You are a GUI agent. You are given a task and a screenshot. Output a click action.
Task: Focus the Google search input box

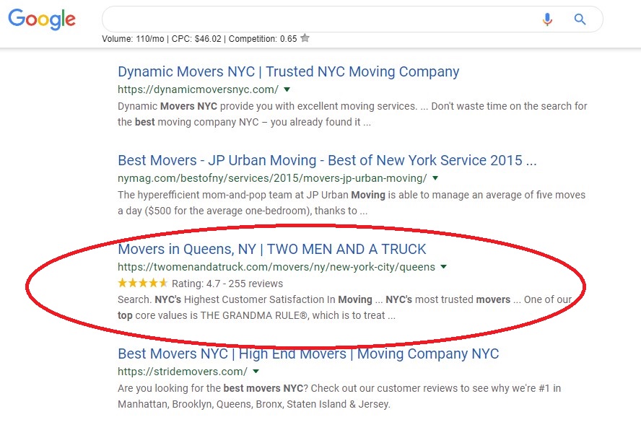coord(318,19)
